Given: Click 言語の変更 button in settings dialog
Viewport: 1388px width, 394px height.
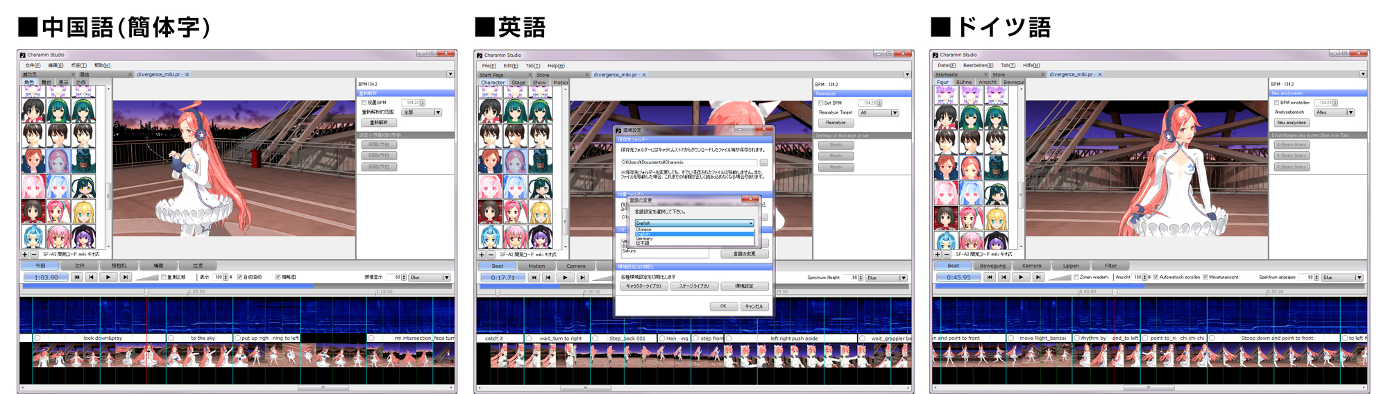Looking at the screenshot, I should click(x=744, y=254).
